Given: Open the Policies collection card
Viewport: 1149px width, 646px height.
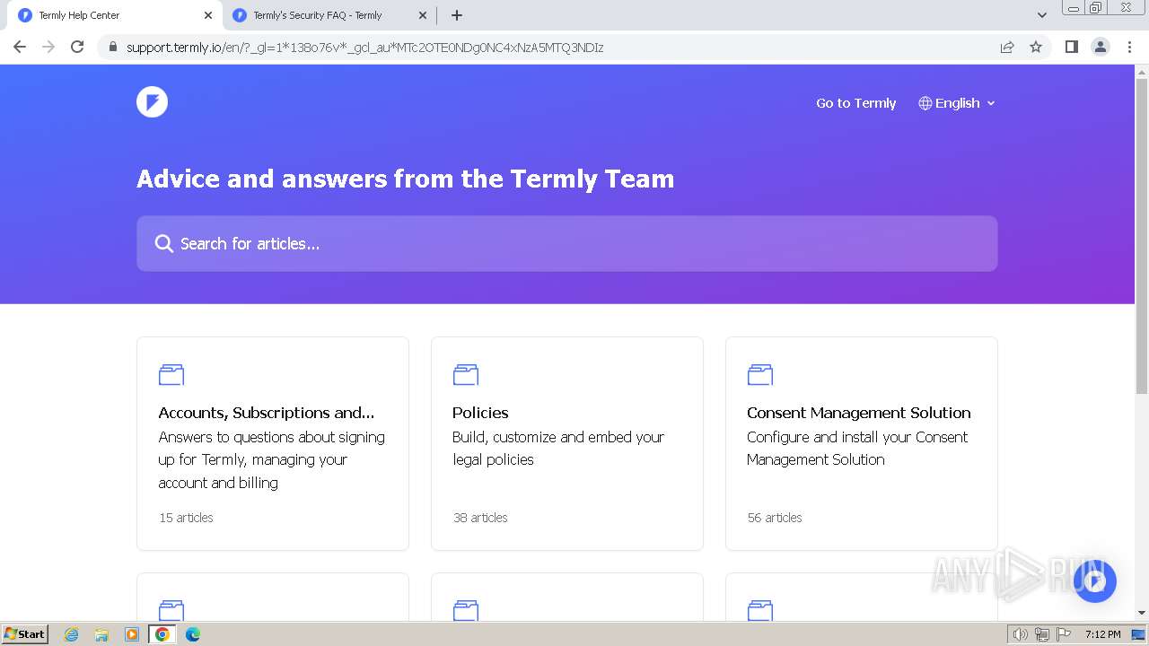Looking at the screenshot, I should coord(567,443).
